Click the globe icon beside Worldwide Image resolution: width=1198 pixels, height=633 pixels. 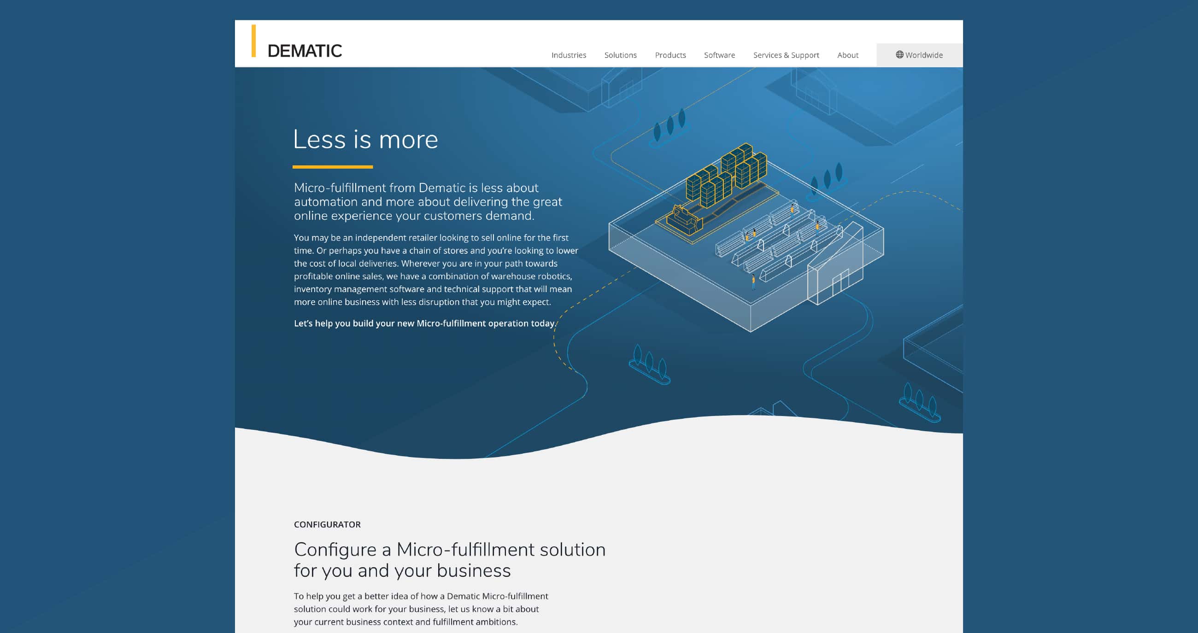click(x=899, y=54)
